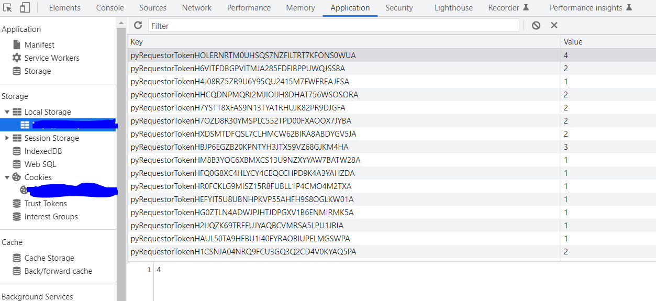Open Service Workers in sidebar
This screenshot has height=301, width=656.
click(x=52, y=58)
